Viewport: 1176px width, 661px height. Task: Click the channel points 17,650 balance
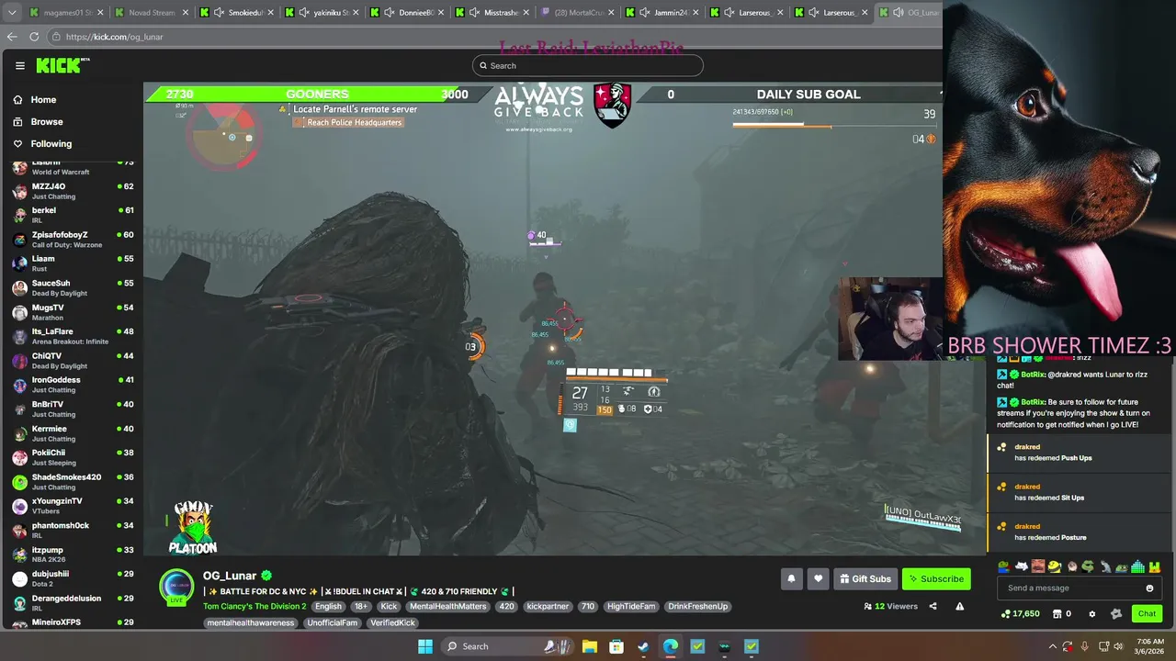1021,614
